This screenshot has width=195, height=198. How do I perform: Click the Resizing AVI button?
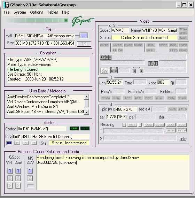coord(132,125)
